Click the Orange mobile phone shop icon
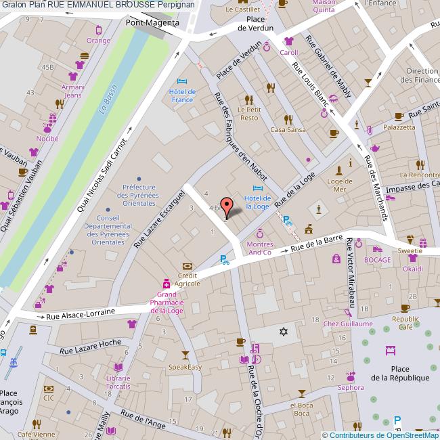440x440 pixels. click(99, 30)
